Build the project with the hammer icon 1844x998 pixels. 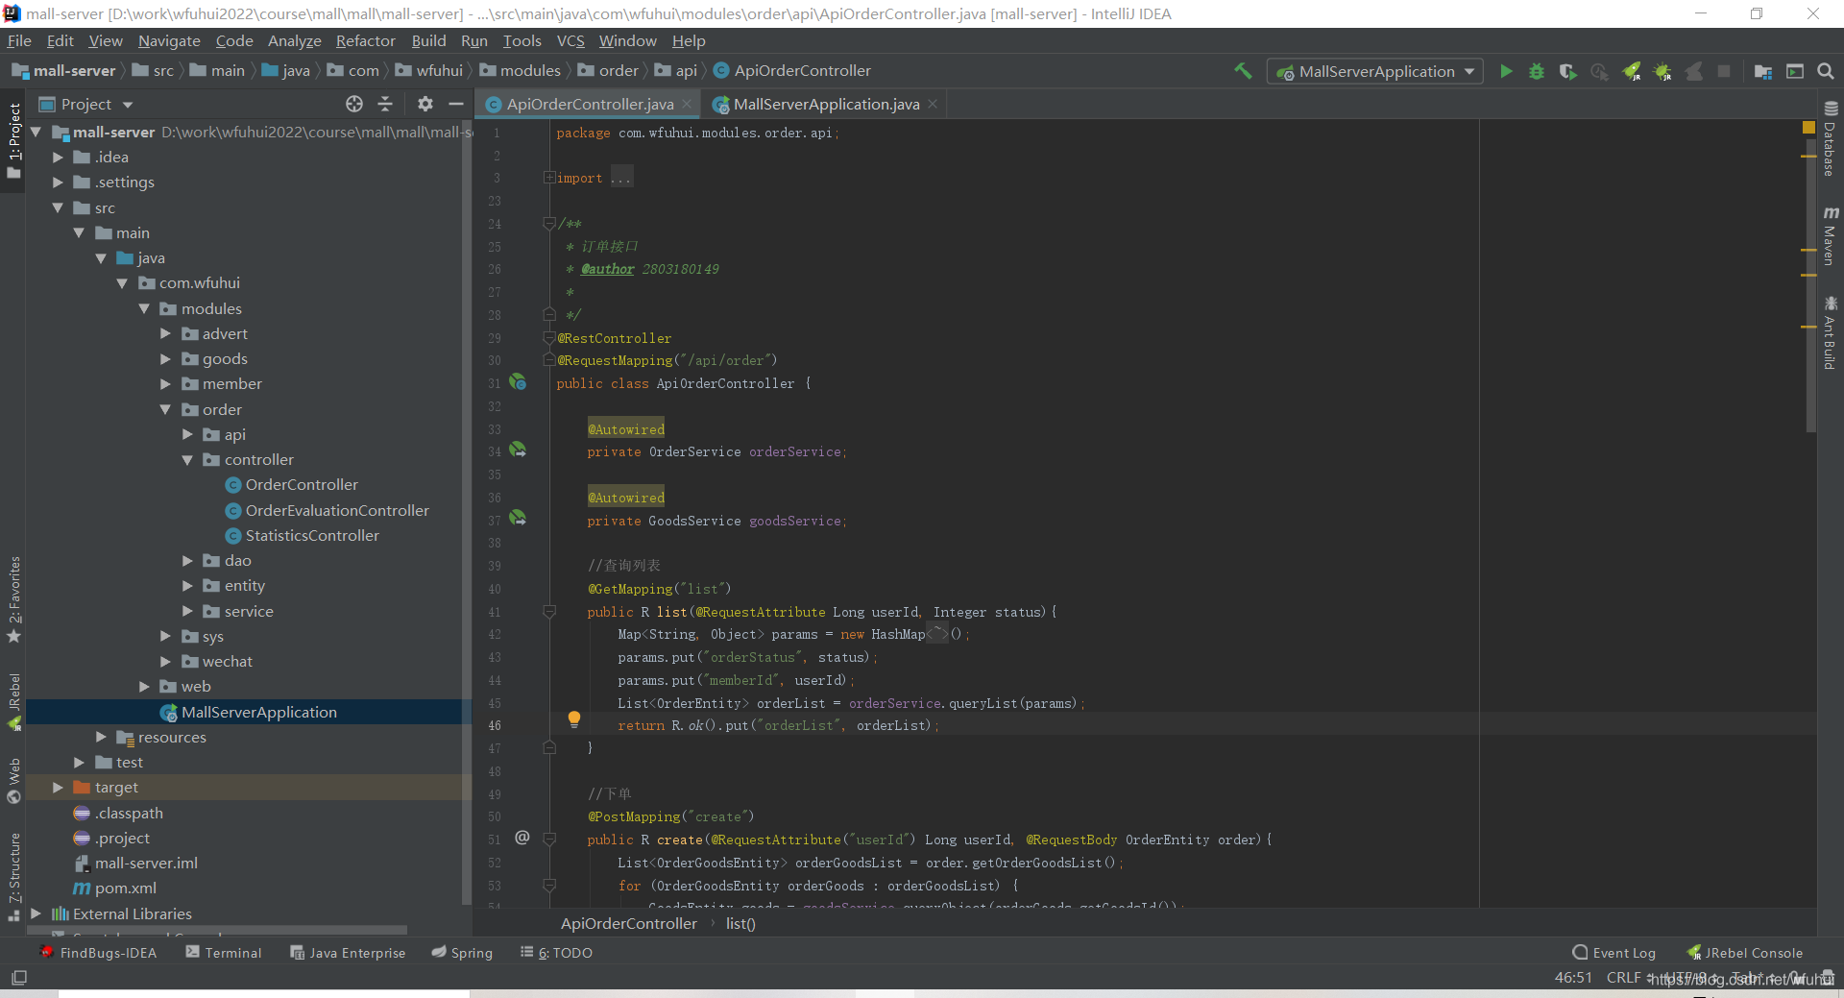(1243, 71)
